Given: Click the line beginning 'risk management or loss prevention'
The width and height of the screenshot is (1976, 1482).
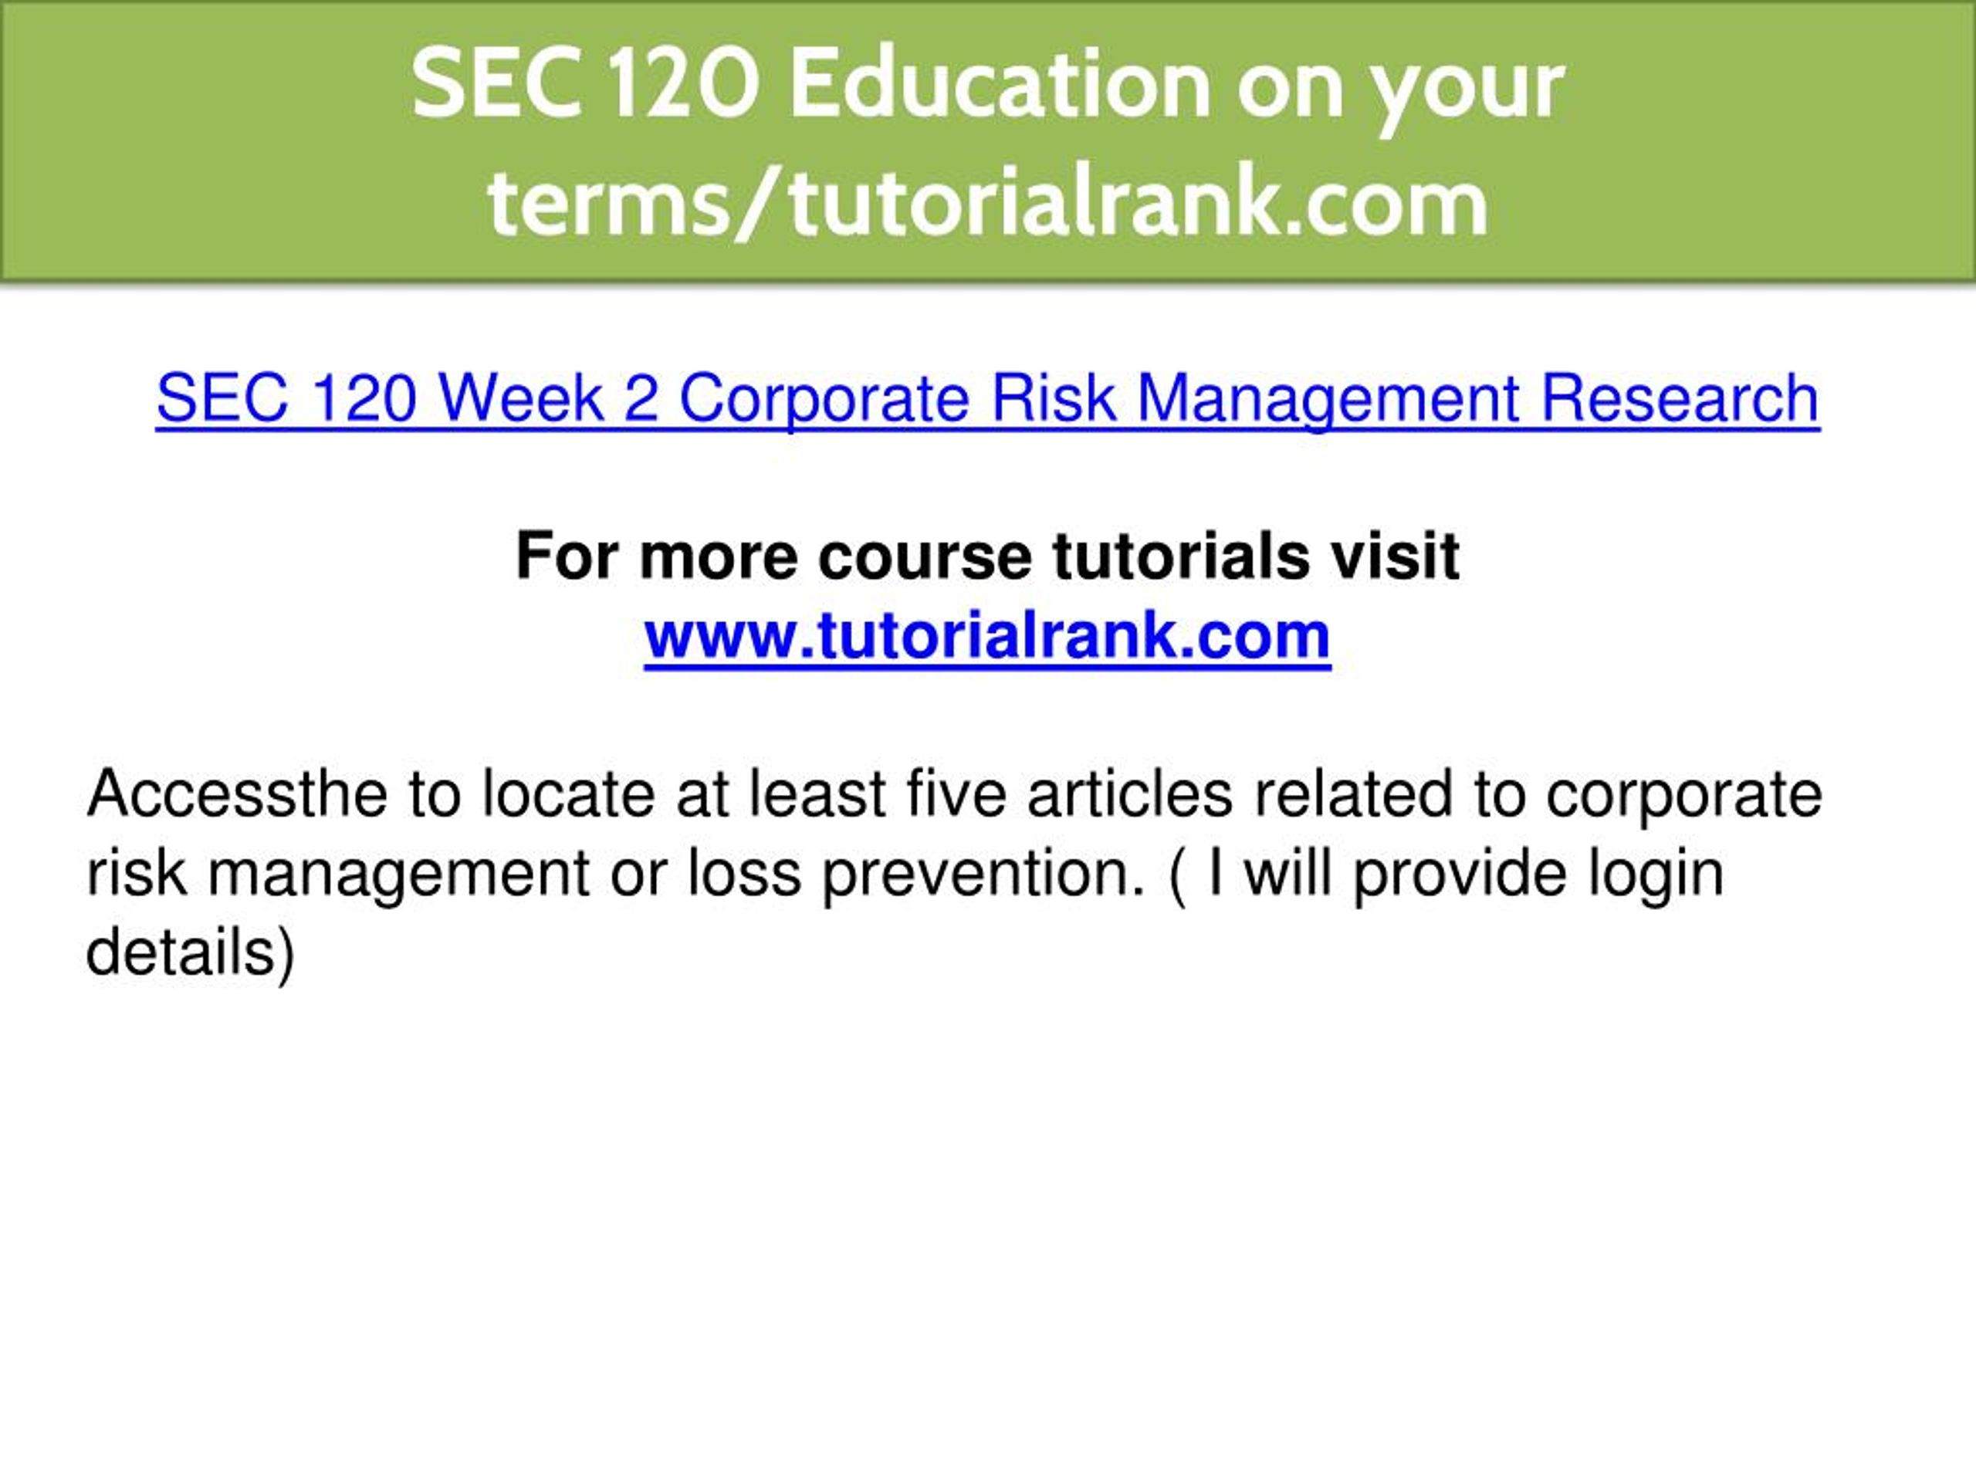Looking at the screenshot, I should (905, 873).
